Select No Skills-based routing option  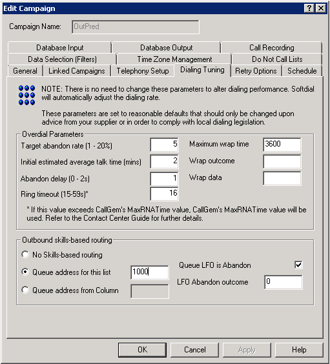click(25, 254)
